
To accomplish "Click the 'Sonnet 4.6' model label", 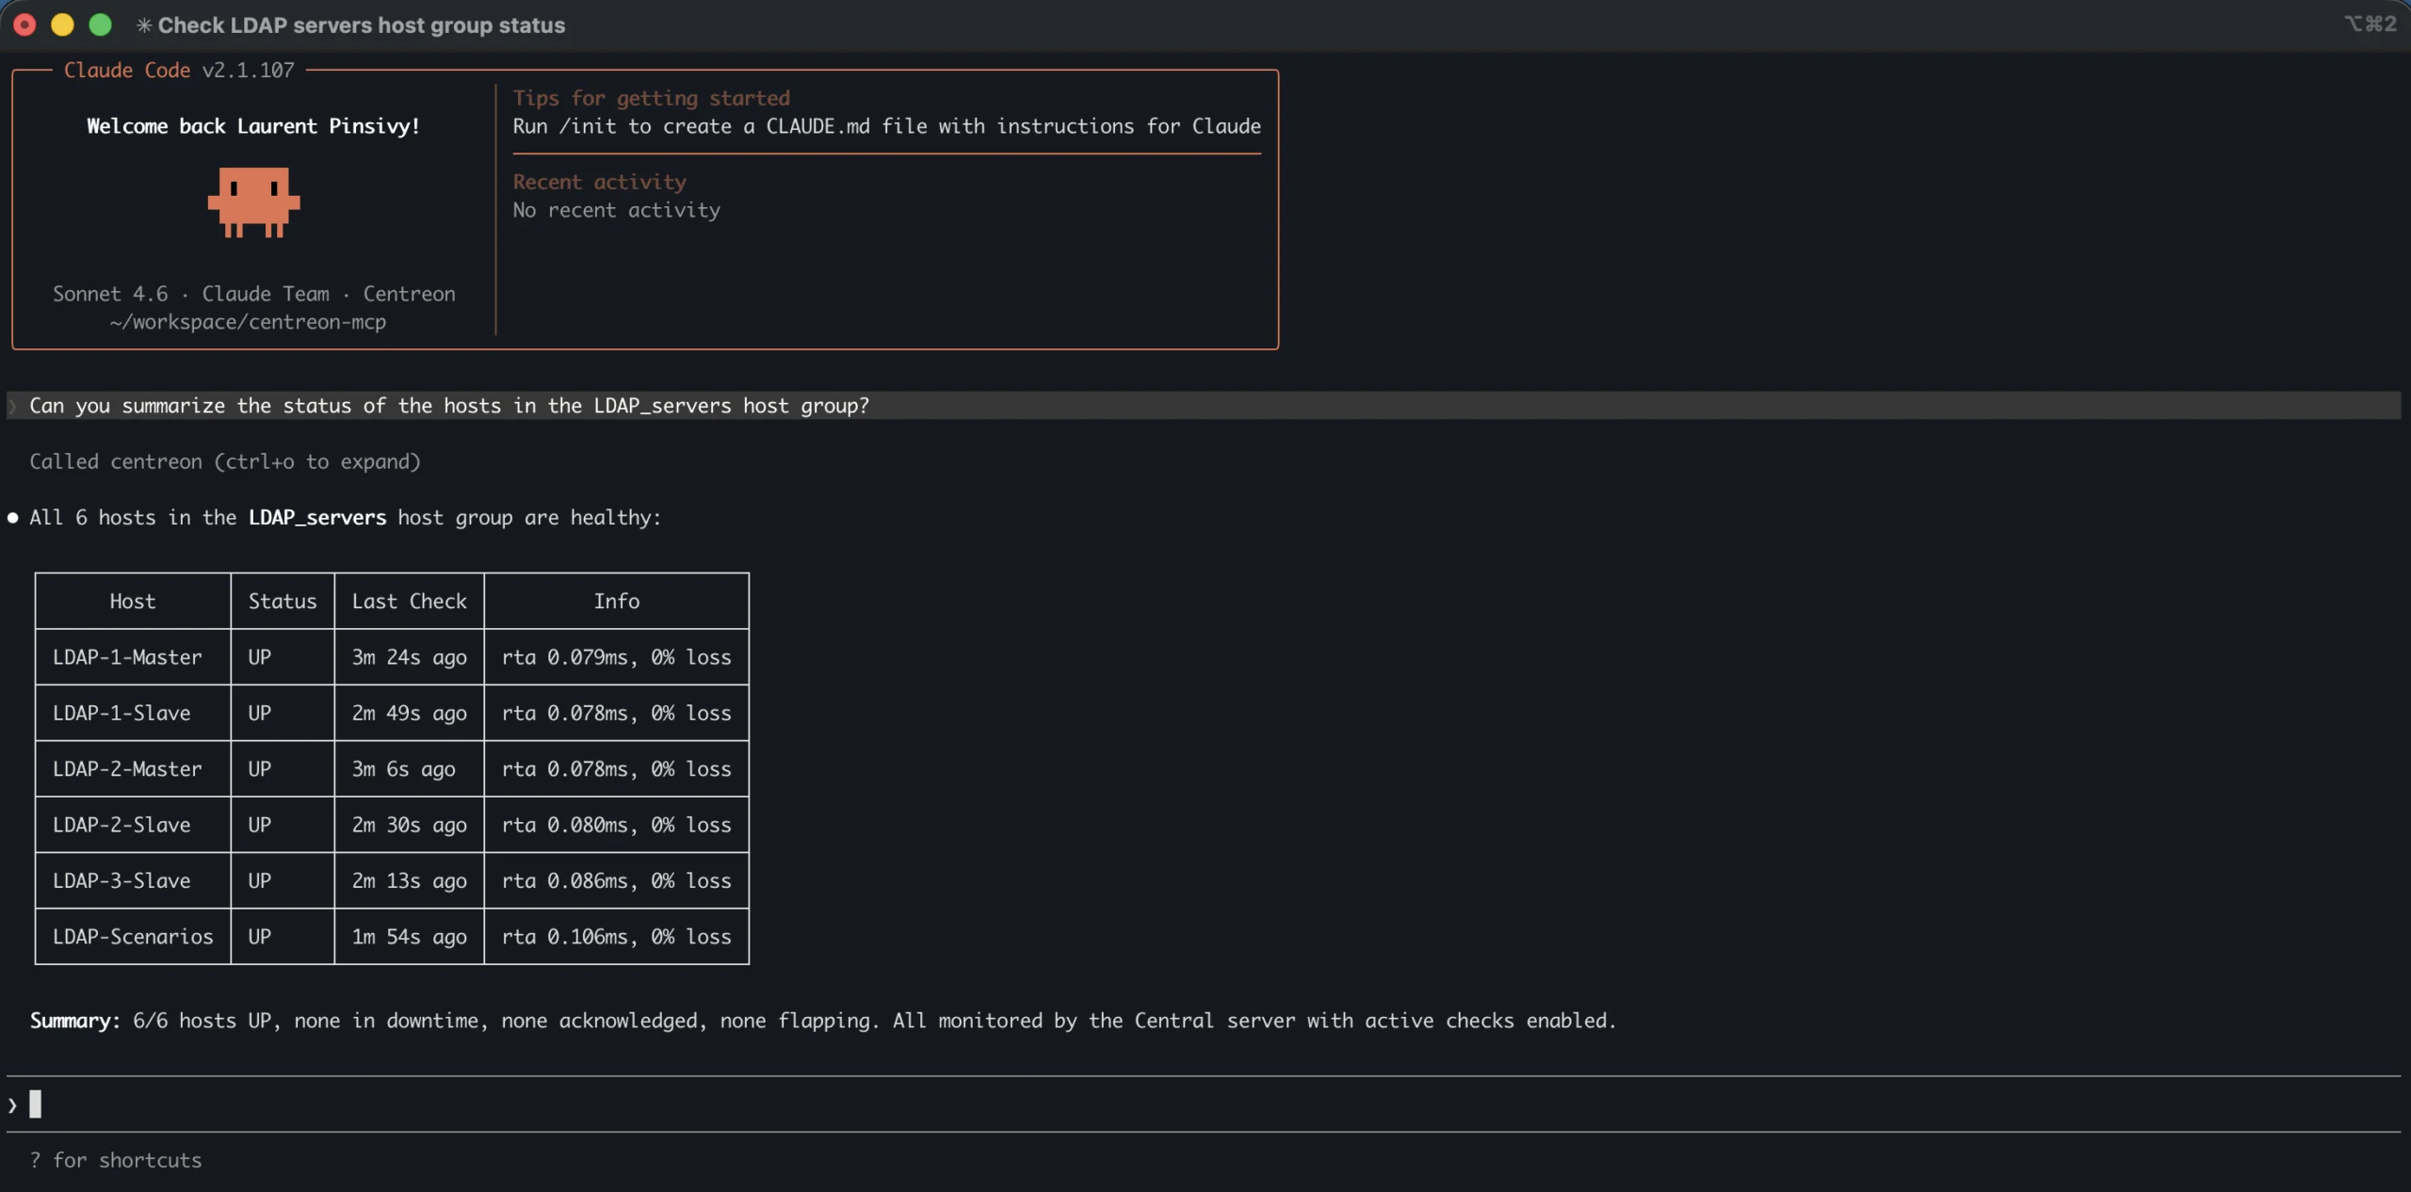I will click(110, 294).
